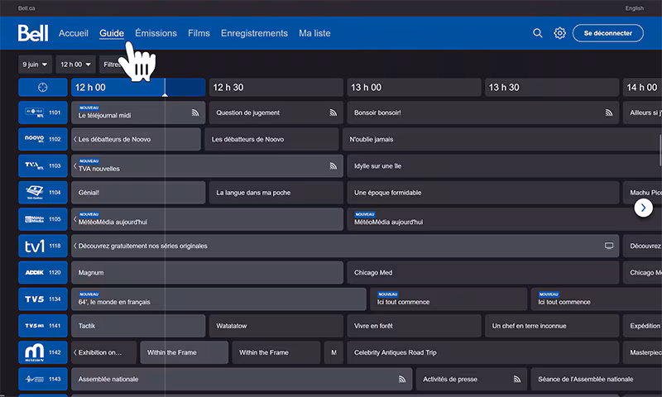The height and width of the screenshot is (397, 662).
Task: Open Séance de l'Assemblée nationale program
Action: 596,379
